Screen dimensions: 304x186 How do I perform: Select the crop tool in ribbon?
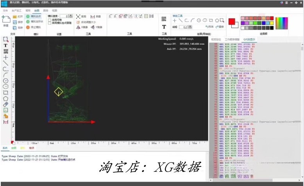coord(81,17)
